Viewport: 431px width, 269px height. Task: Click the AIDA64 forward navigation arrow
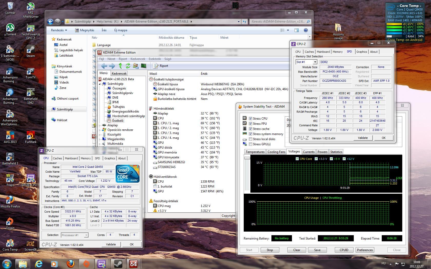[x=112, y=66]
